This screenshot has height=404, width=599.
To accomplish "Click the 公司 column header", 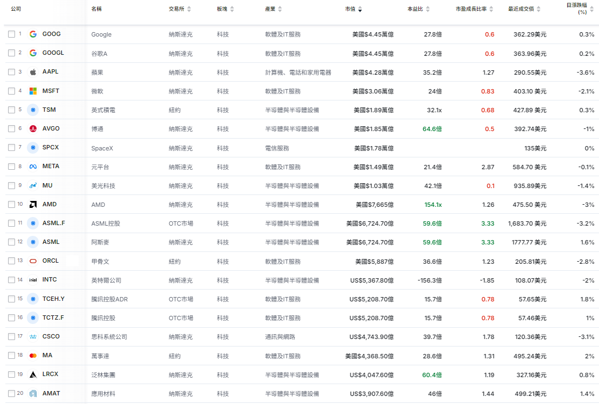I will tap(16, 9).
